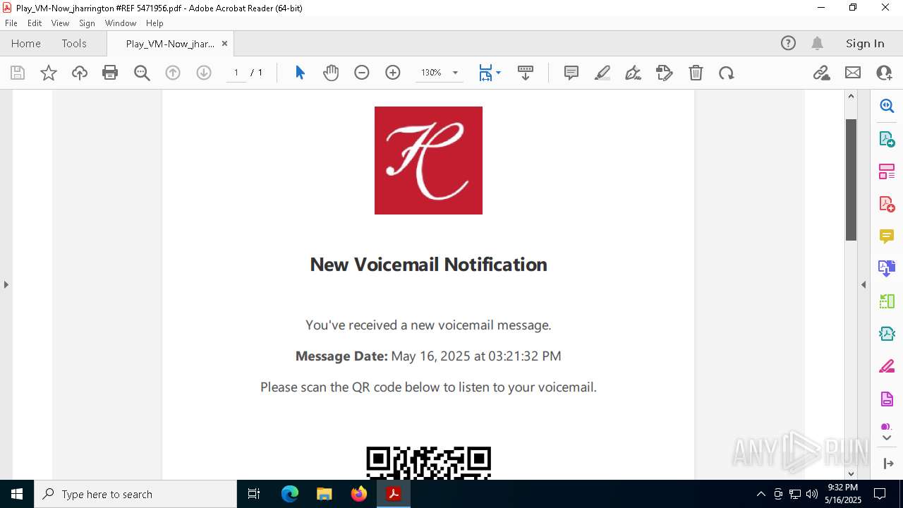Open Combine Files tool in right pane
This screenshot has height=508, width=903.
[x=887, y=268]
